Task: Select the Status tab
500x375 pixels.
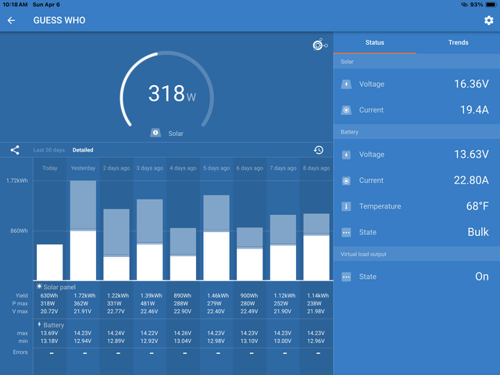Action: pyautogui.click(x=375, y=42)
